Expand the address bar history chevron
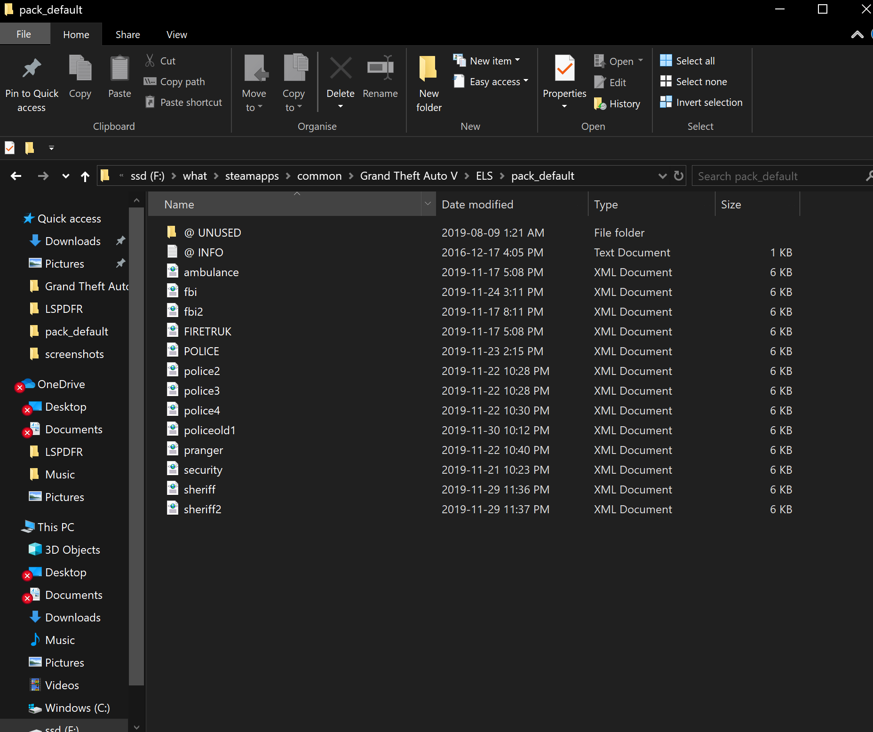This screenshot has height=732, width=873. point(662,176)
